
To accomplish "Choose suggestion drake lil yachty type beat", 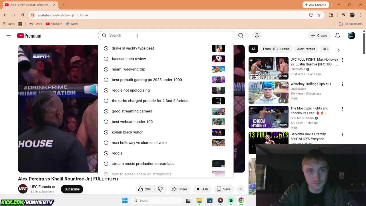I will pyautogui.click(x=165, y=48).
